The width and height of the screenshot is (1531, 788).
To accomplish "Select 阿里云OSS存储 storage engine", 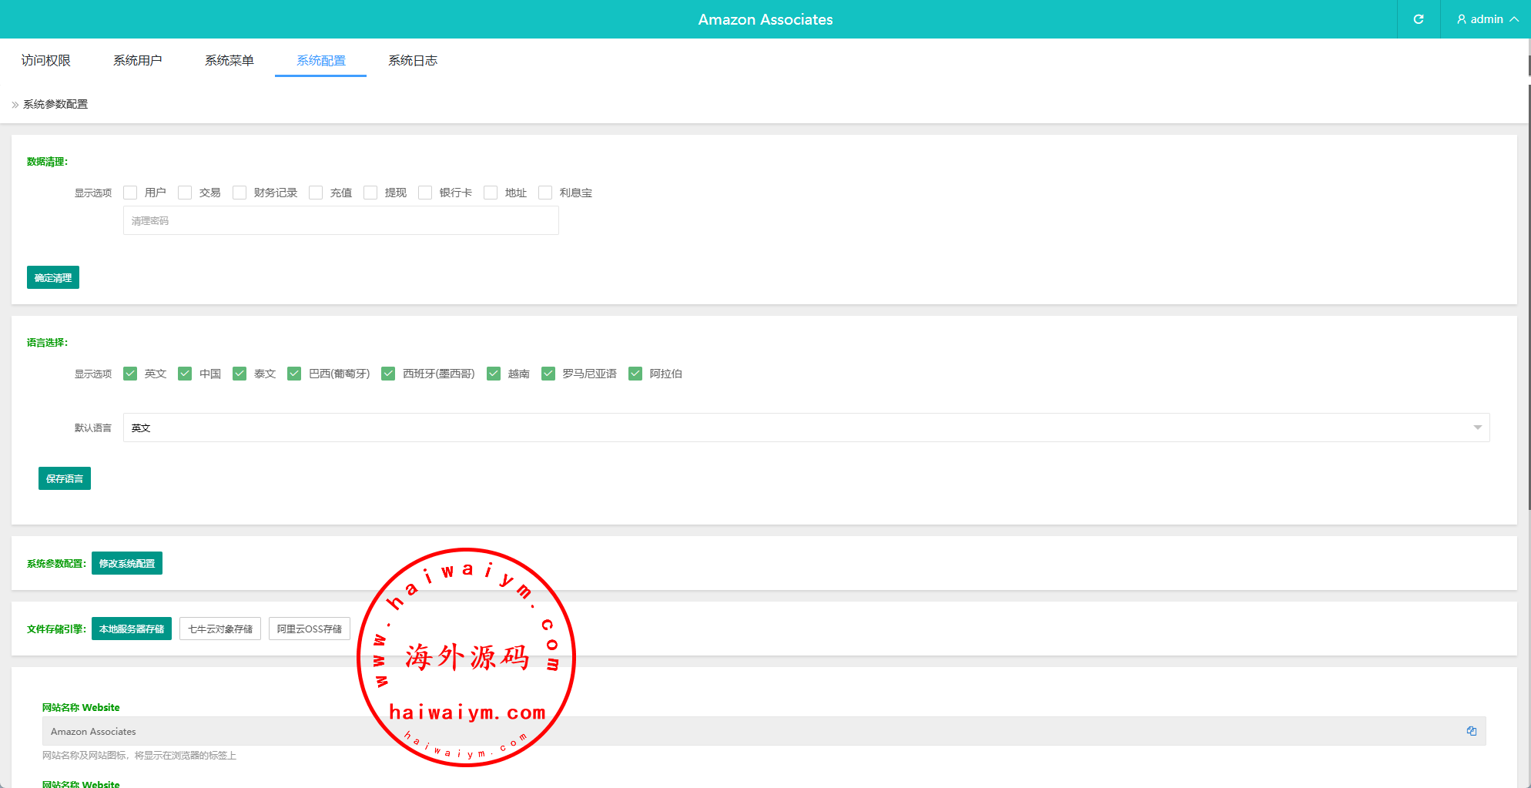I will click(x=309, y=629).
